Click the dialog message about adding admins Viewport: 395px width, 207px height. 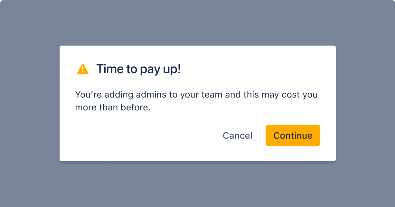pyautogui.click(x=196, y=101)
